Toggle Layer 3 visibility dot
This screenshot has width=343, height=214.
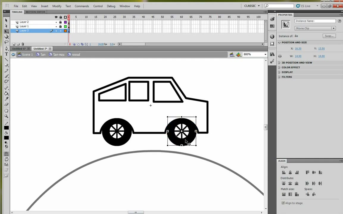point(56,31)
